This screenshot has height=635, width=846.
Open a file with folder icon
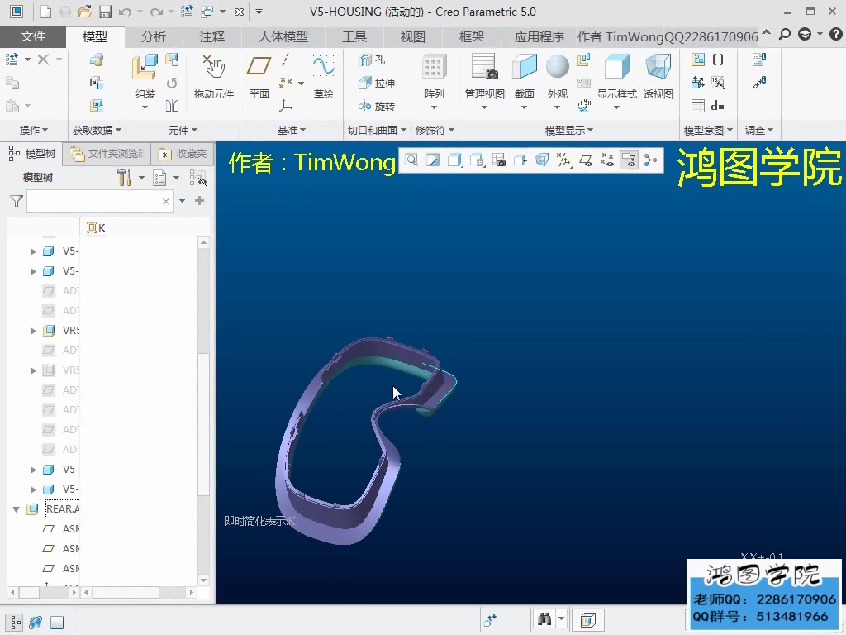(x=85, y=12)
